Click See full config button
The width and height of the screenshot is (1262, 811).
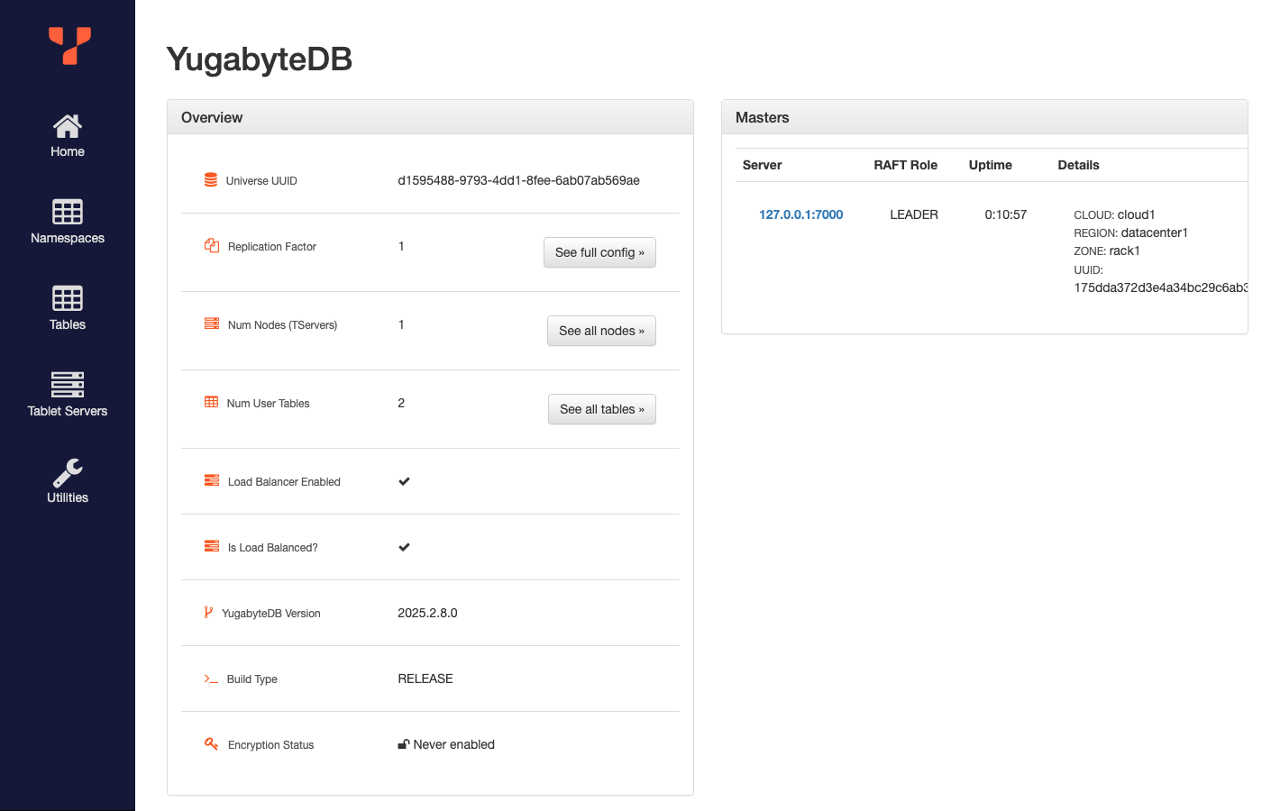(599, 252)
